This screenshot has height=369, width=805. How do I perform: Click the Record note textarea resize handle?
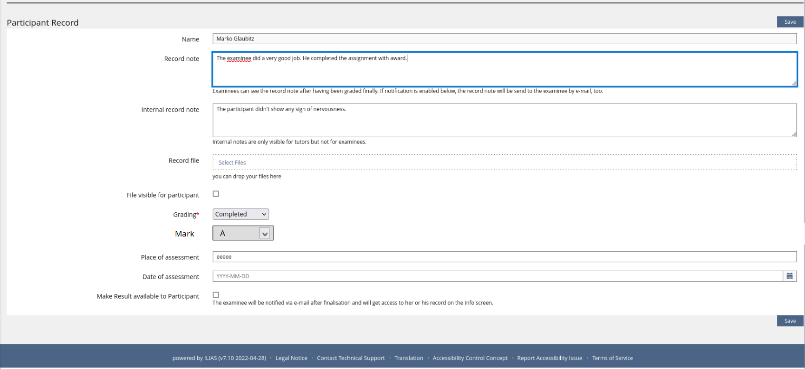coord(794,83)
